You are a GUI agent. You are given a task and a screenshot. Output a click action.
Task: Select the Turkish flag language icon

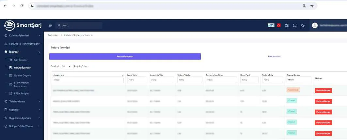(x=279, y=25)
